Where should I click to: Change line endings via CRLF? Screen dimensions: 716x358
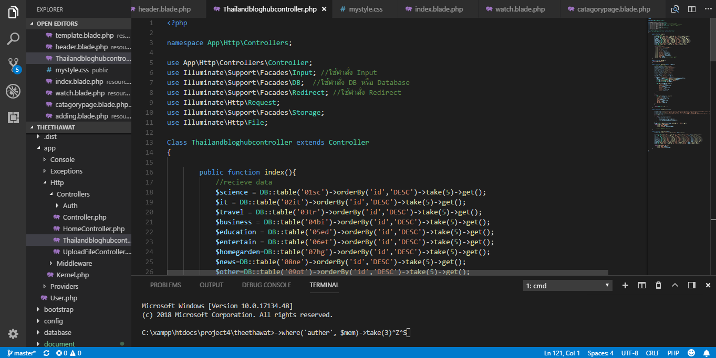(653, 353)
